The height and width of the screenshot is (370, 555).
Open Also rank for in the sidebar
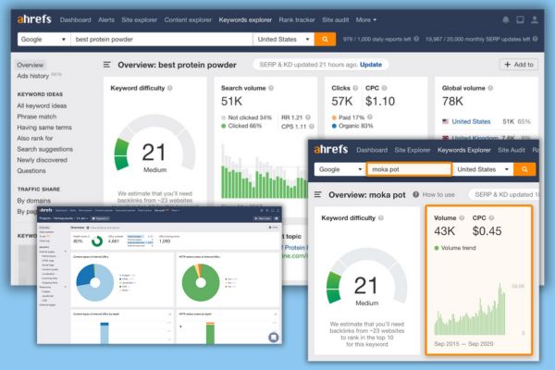(x=35, y=138)
